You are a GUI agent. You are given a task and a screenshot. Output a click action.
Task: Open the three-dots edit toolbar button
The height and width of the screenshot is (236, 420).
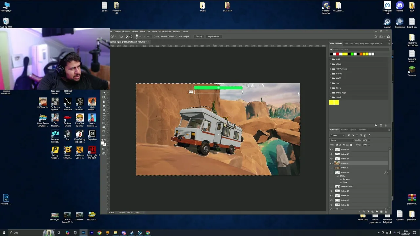(x=104, y=136)
